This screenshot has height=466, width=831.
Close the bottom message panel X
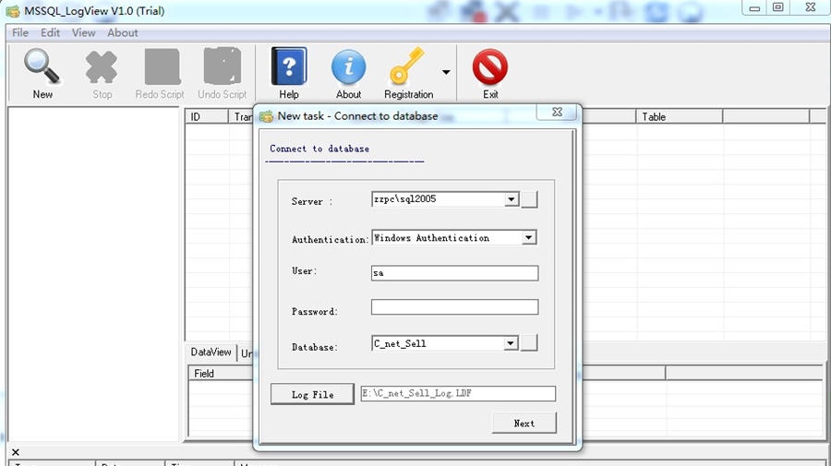(x=16, y=452)
